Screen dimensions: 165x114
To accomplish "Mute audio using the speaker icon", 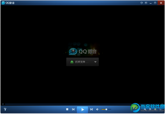I will [97, 109].
